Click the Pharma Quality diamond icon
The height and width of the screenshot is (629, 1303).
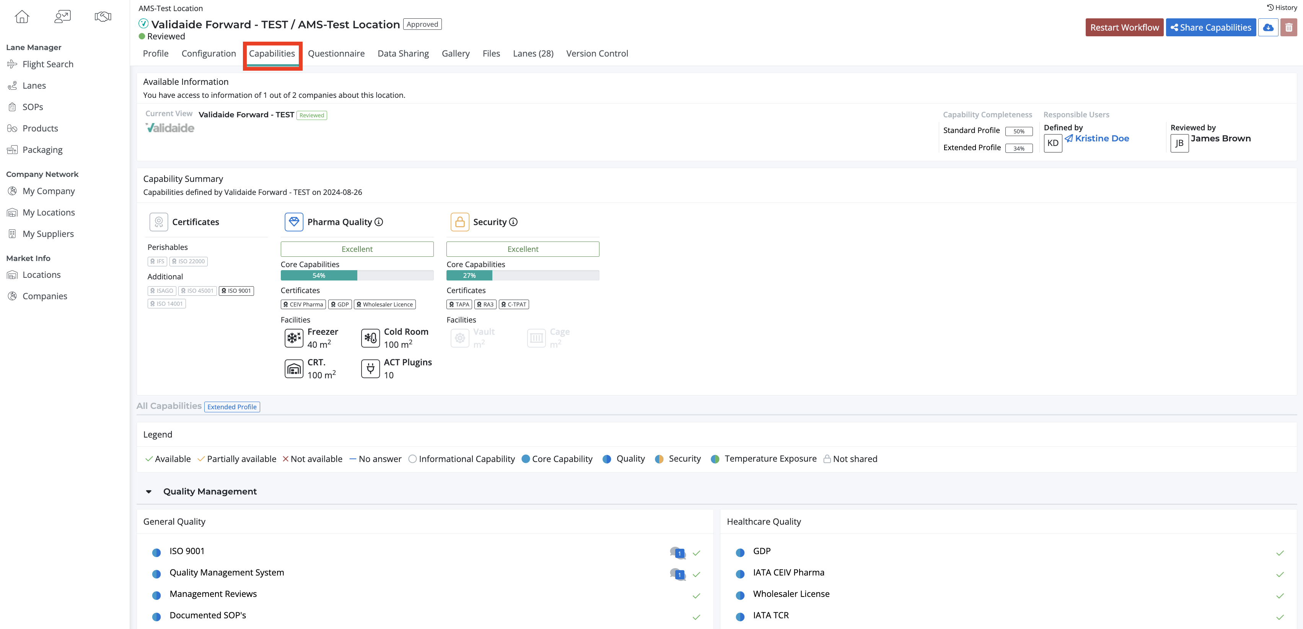pos(294,222)
